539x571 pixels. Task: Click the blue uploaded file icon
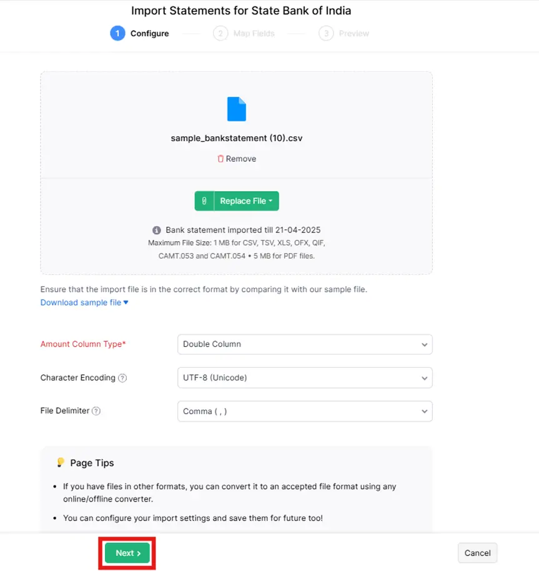tap(237, 109)
